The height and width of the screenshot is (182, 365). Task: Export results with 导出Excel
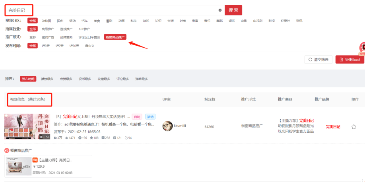point(350,60)
